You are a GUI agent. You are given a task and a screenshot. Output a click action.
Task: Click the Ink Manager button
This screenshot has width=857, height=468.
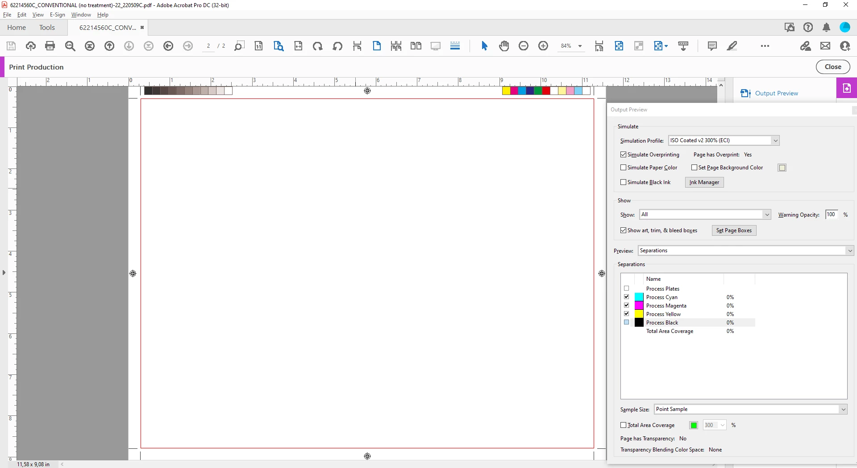click(x=704, y=182)
